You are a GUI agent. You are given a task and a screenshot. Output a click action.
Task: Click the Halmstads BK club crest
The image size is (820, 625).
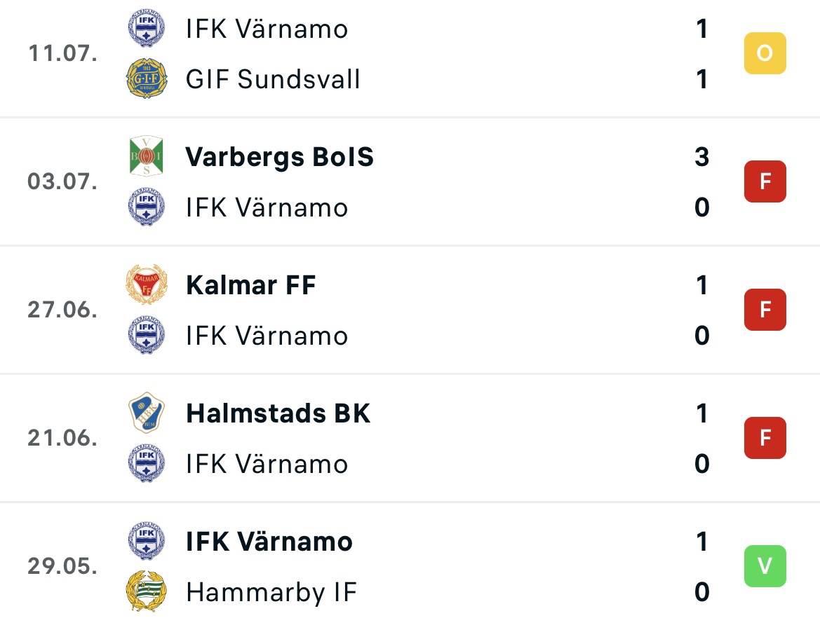[147, 413]
